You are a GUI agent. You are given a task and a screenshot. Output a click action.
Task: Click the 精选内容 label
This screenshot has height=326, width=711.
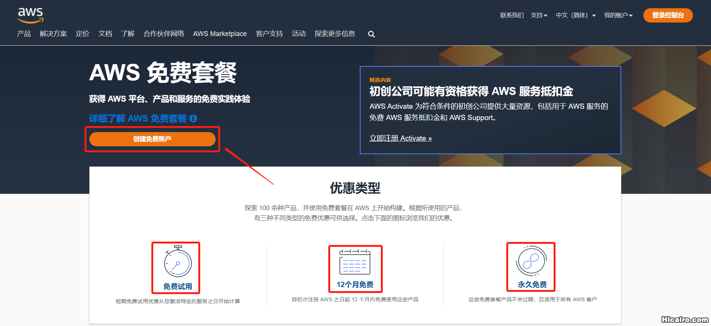click(380, 80)
